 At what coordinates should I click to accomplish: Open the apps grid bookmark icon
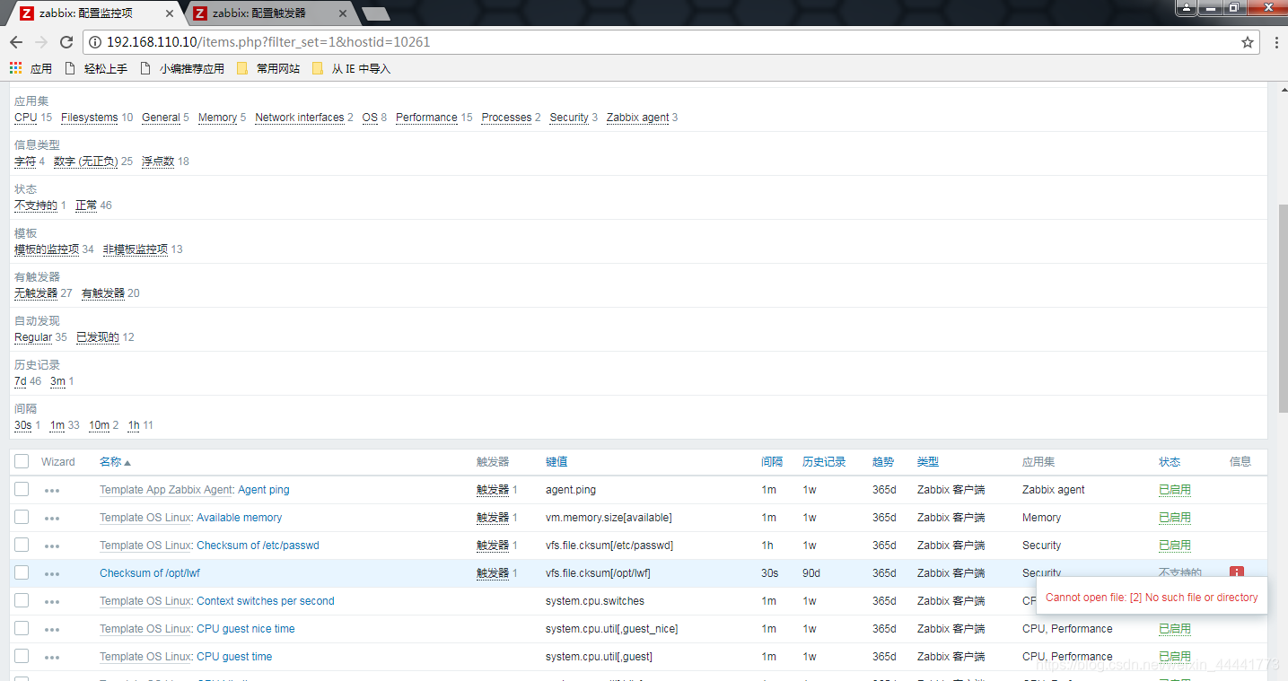coord(15,68)
